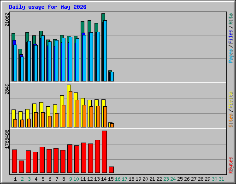
Task: Click day 6 on the x-axis
Action: pos(50,179)
